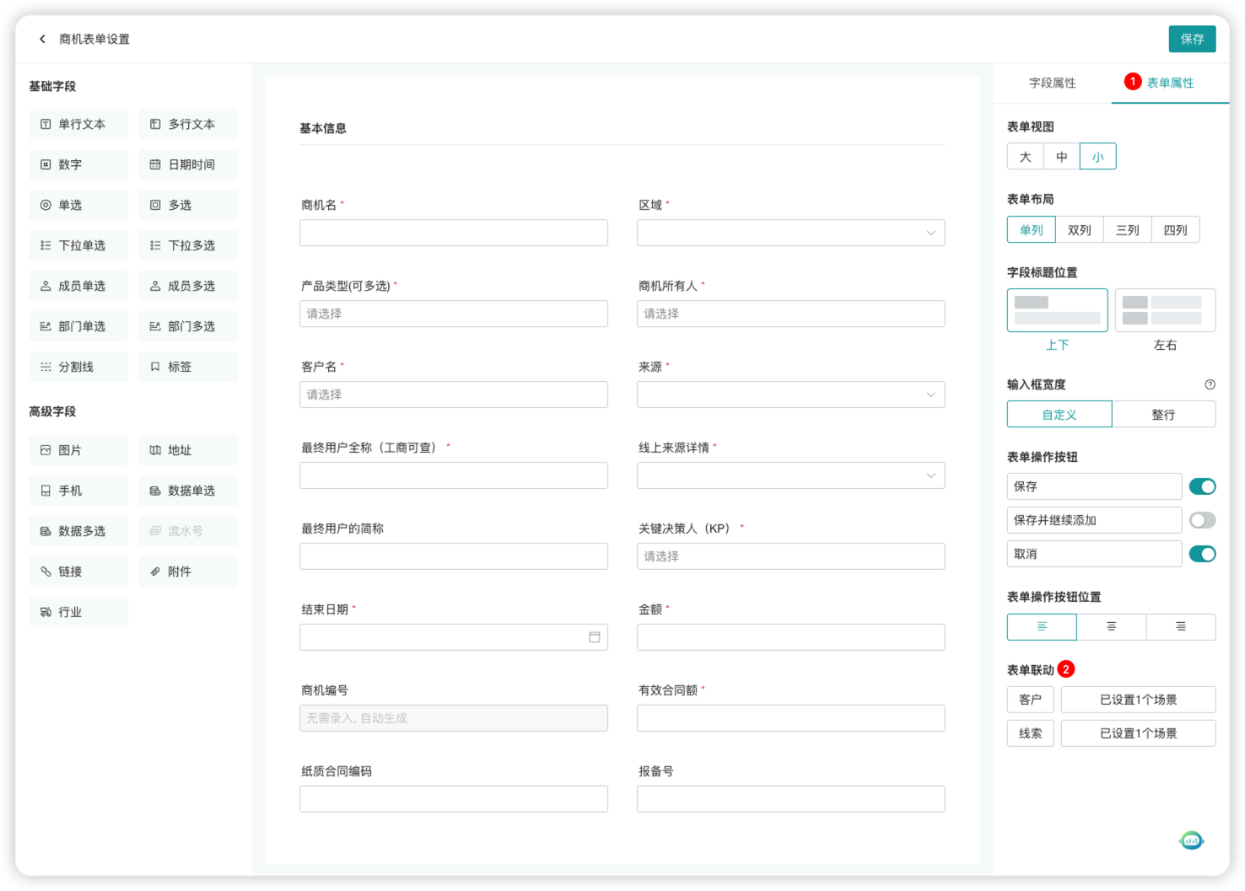Switch to the 表单属性 tab

[x=1170, y=83]
